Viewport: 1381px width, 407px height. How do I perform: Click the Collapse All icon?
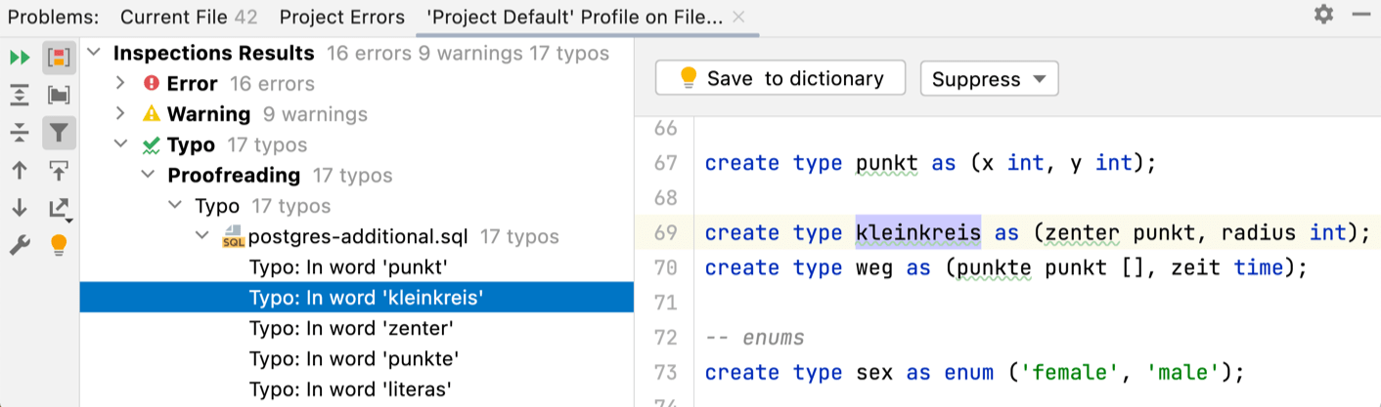tap(20, 133)
